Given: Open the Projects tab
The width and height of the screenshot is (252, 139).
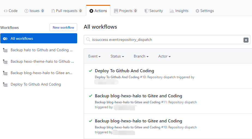Looking at the screenshot, I should click(x=126, y=11).
